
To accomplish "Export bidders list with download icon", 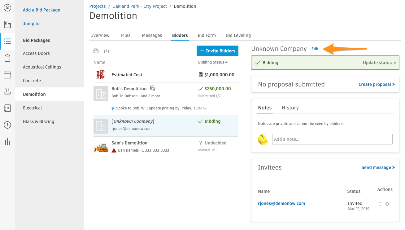I will click(107, 51).
